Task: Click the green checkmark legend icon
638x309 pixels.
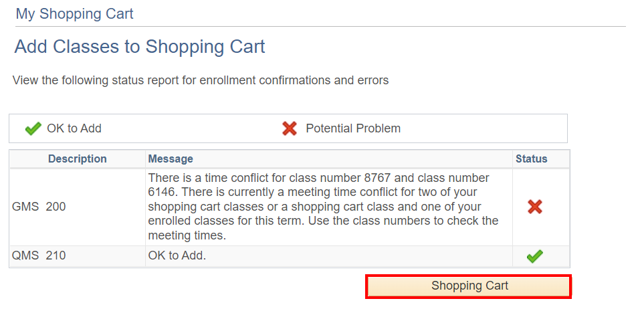Action: [33, 129]
